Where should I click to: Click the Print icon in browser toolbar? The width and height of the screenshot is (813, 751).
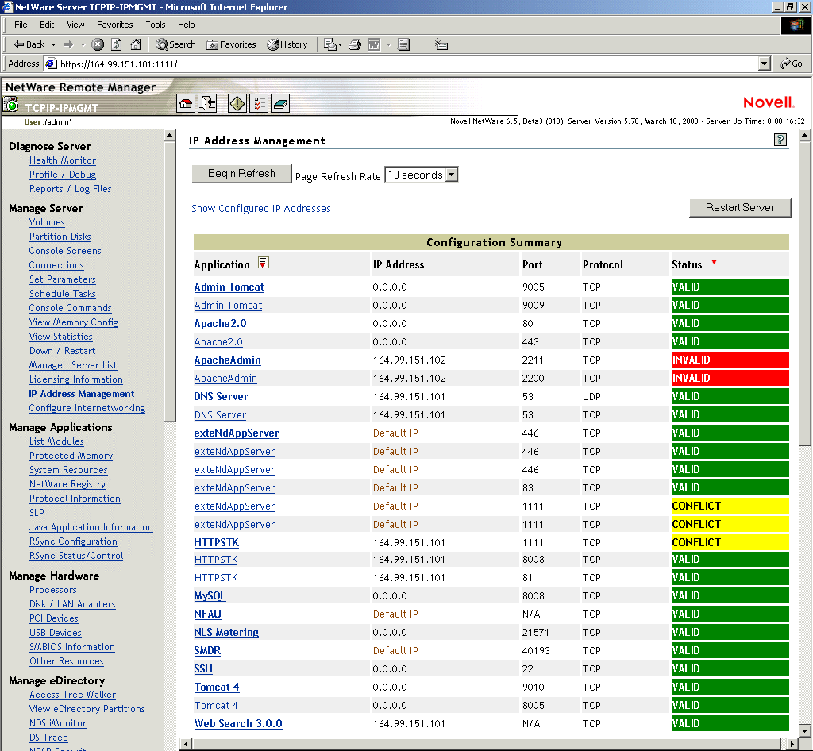(x=355, y=44)
